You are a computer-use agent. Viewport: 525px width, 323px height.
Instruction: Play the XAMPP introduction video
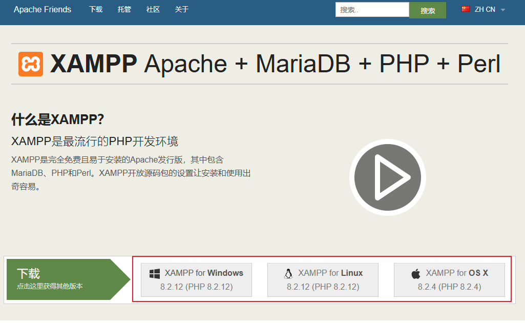(x=387, y=177)
